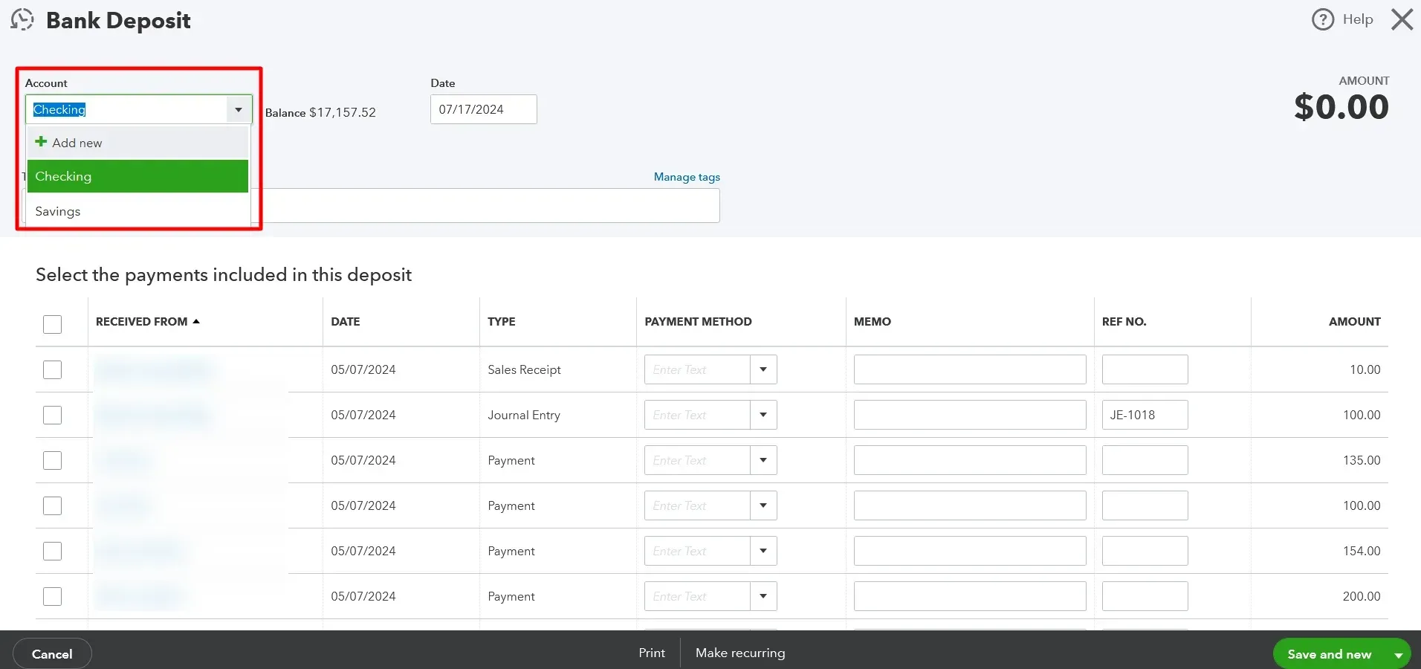This screenshot has width=1421, height=669.
Task: Click the Print button
Action: [650, 653]
